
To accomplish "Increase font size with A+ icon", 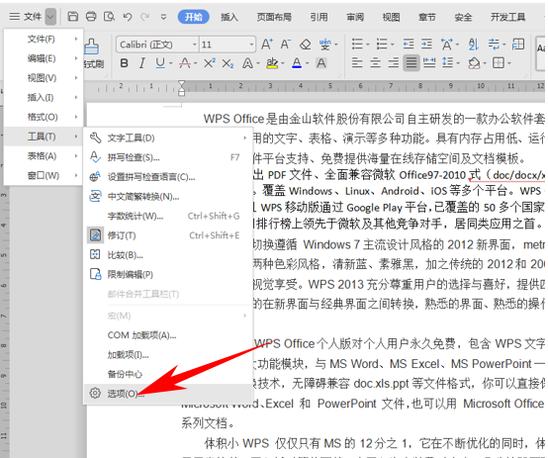I will pos(267,45).
